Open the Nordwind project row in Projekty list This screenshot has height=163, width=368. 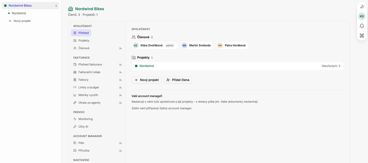click(238, 66)
